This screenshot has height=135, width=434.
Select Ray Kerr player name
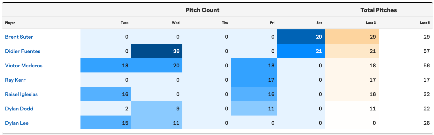point(15,80)
